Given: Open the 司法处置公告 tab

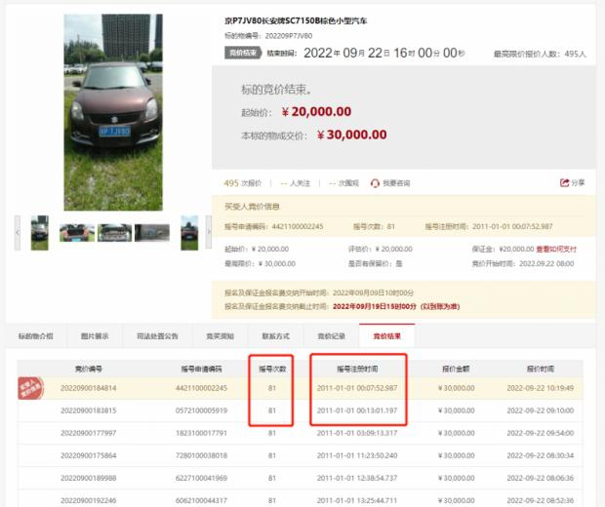Looking at the screenshot, I should (157, 336).
